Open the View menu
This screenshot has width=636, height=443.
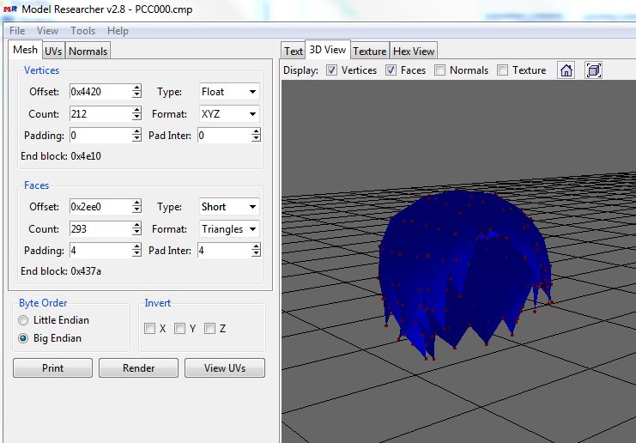coord(47,31)
